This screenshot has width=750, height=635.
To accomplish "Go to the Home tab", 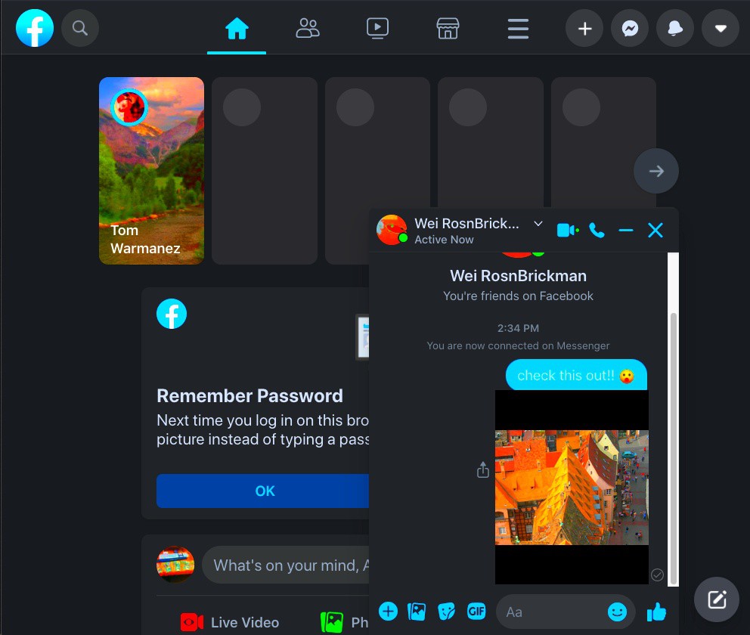I will pyautogui.click(x=237, y=28).
